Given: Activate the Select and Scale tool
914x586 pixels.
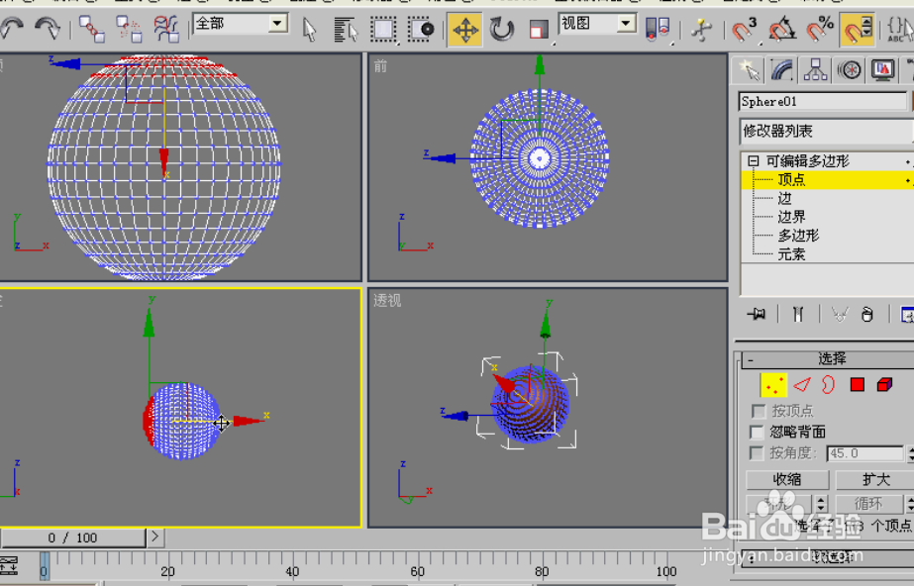Looking at the screenshot, I should click(538, 28).
